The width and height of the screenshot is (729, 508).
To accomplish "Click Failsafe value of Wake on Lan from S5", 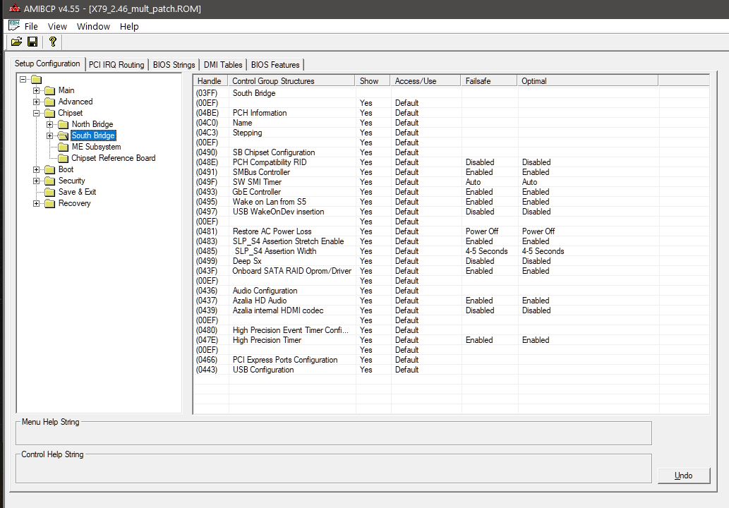I will (479, 202).
